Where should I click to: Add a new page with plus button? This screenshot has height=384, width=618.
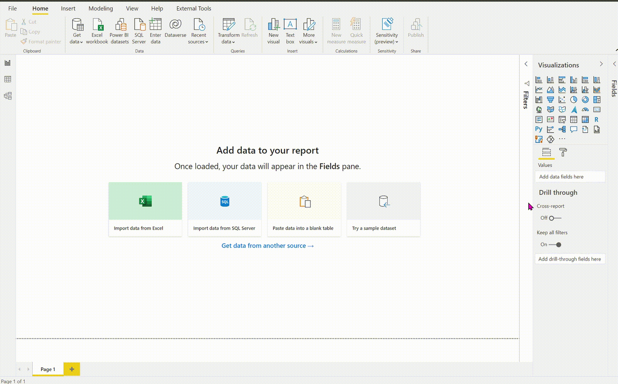(x=72, y=369)
